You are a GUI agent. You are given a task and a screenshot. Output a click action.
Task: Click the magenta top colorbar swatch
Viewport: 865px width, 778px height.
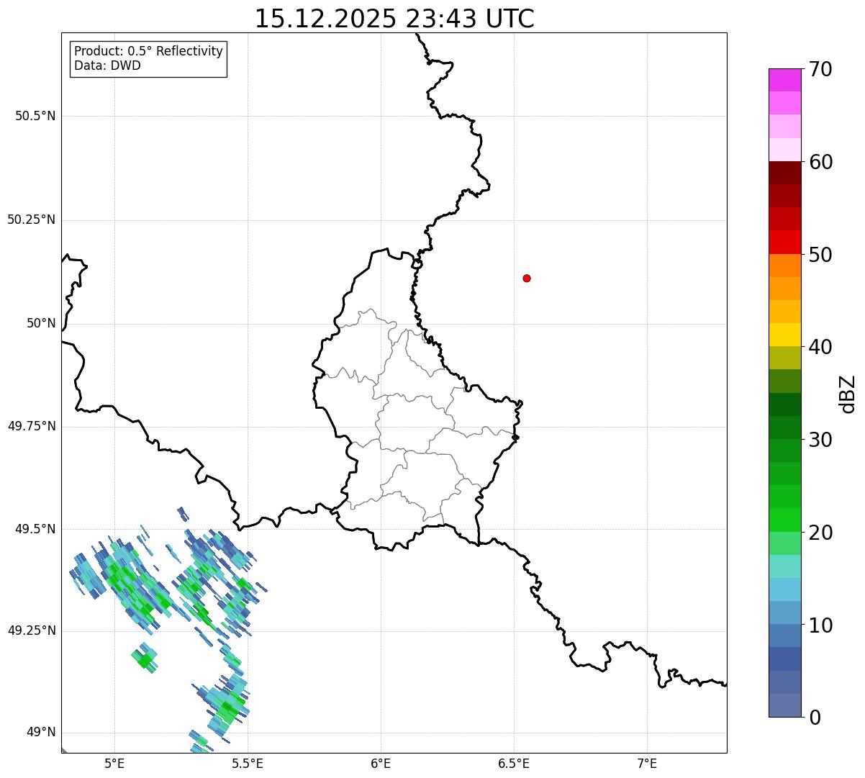(x=784, y=80)
